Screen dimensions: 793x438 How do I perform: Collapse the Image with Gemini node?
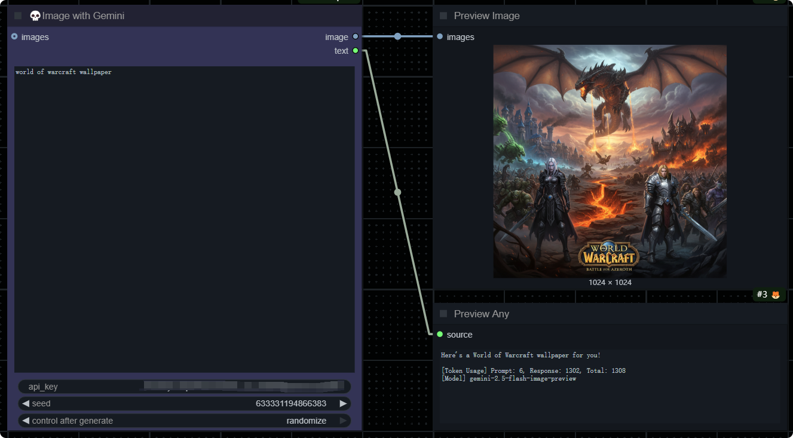18,16
